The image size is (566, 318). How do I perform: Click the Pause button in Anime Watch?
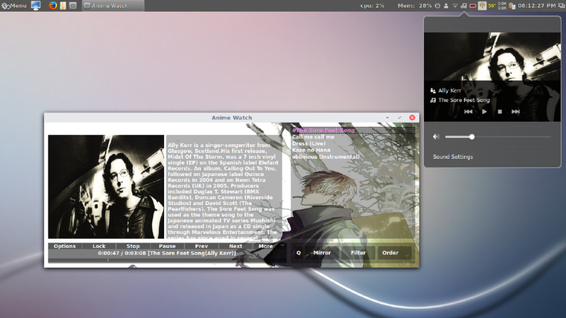pos(167,246)
